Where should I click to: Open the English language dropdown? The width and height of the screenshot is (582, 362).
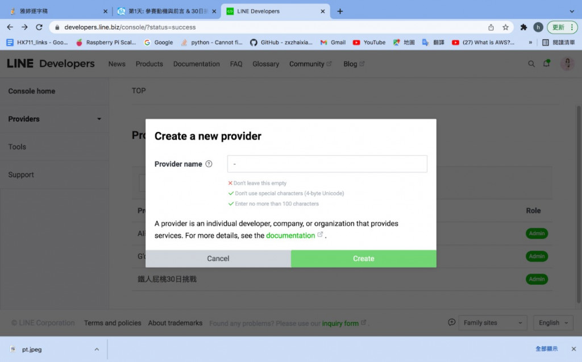553,323
